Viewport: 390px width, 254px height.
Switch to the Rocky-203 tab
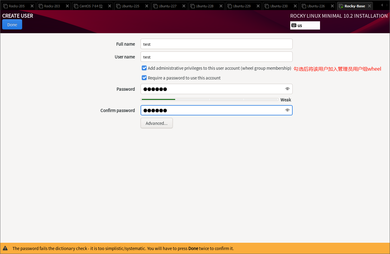click(54, 6)
